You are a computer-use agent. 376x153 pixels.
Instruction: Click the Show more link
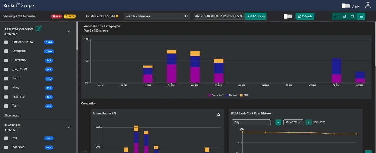12,116
